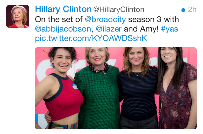Screen dimensions: 203x134
Task: Open the Hillary Clinton display name
Action: [x=63, y=9]
